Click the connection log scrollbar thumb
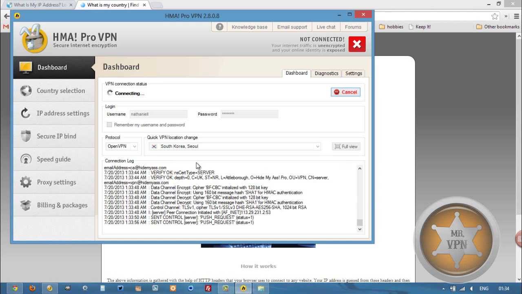Image resolution: width=522 pixels, height=294 pixels. click(x=360, y=223)
